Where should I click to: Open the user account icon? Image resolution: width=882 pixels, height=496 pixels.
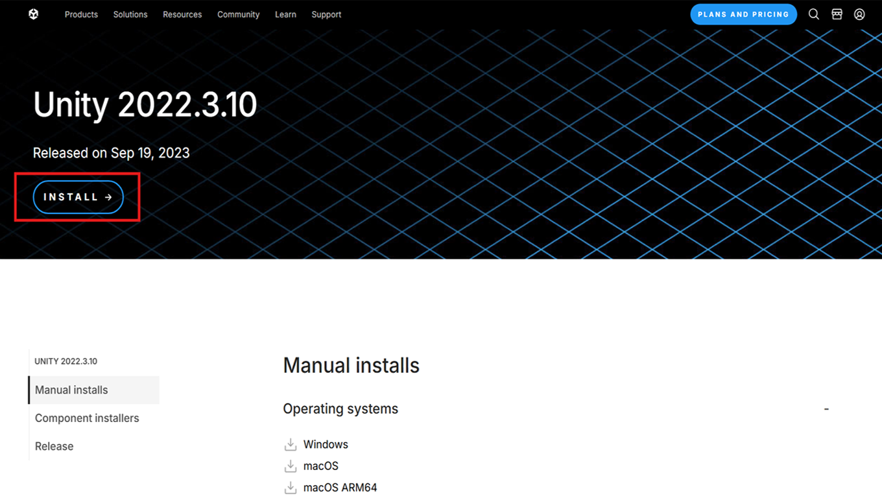pyautogui.click(x=859, y=14)
